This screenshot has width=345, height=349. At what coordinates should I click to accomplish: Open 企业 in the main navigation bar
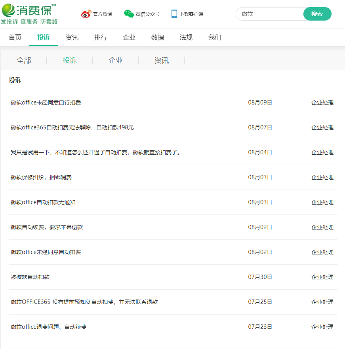(x=129, y=37)
